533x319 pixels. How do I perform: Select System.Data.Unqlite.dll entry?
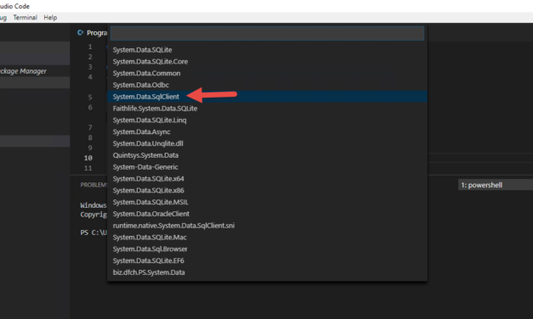click(267, 143)
